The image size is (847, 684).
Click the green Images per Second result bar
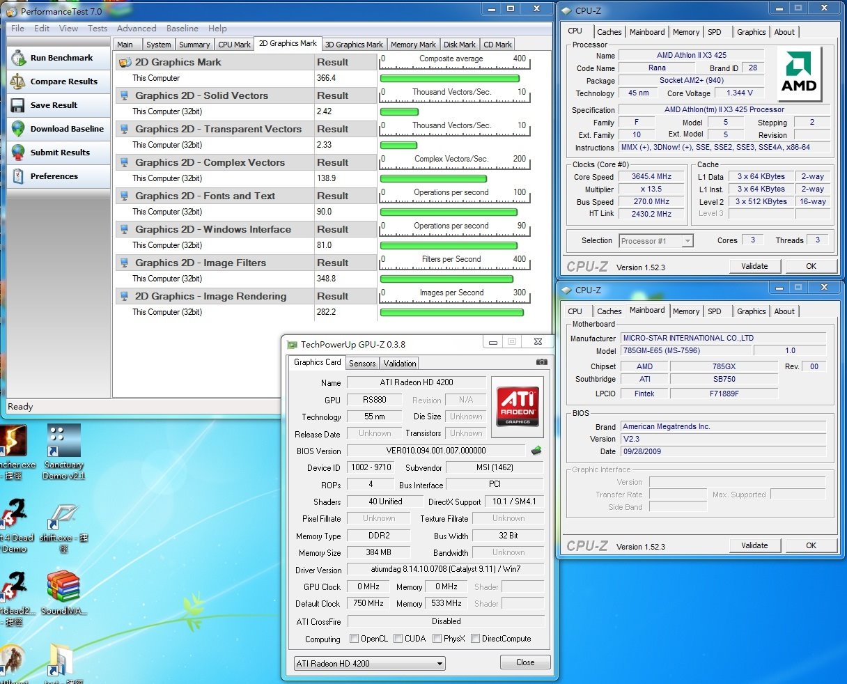(452, 313)
